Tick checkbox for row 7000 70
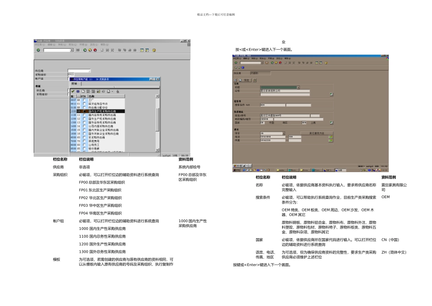 click(x=84, y=141)
